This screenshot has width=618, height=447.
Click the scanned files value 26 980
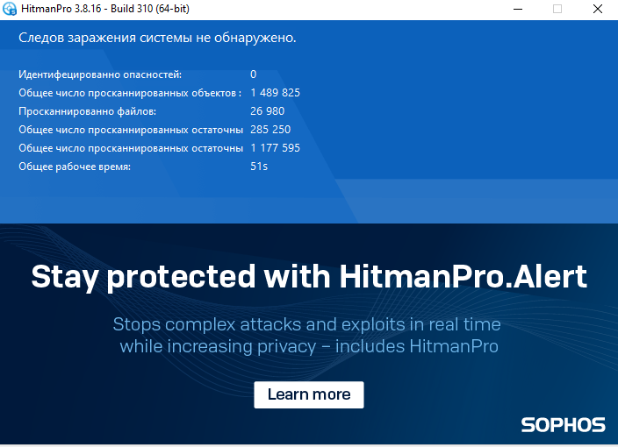pos(268,111)
